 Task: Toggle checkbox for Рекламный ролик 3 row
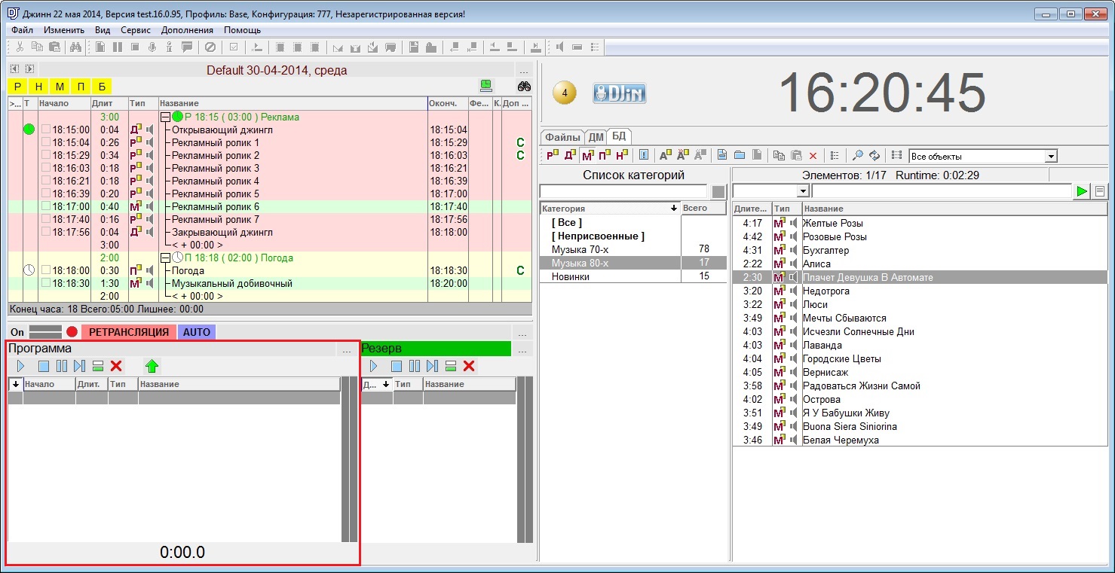[x=46, y=168]
